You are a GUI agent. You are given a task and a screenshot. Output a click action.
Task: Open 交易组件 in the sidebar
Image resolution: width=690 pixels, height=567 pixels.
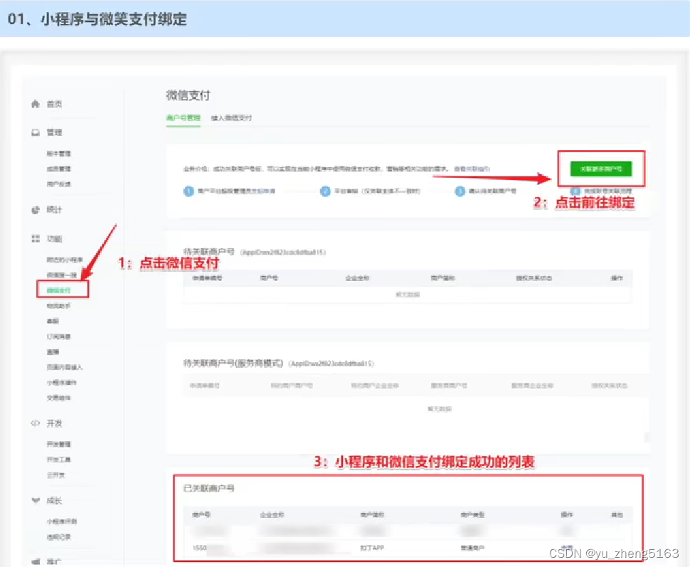click(58, 398)
